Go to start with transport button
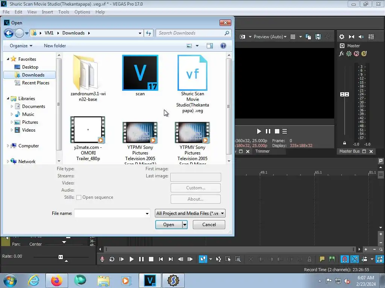The height and width of the screenshot is (288, 385). pos(161,259)
